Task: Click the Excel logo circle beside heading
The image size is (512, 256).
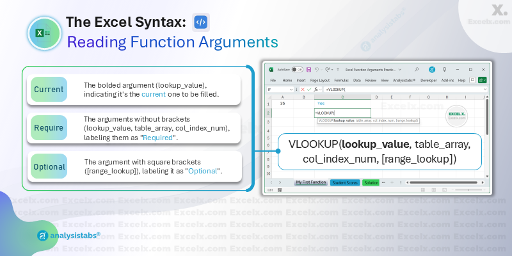Action: click(44, 33)
